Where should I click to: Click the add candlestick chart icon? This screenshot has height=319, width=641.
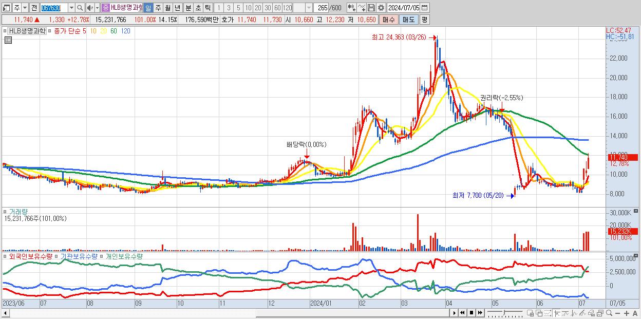(x=352, y=8)
